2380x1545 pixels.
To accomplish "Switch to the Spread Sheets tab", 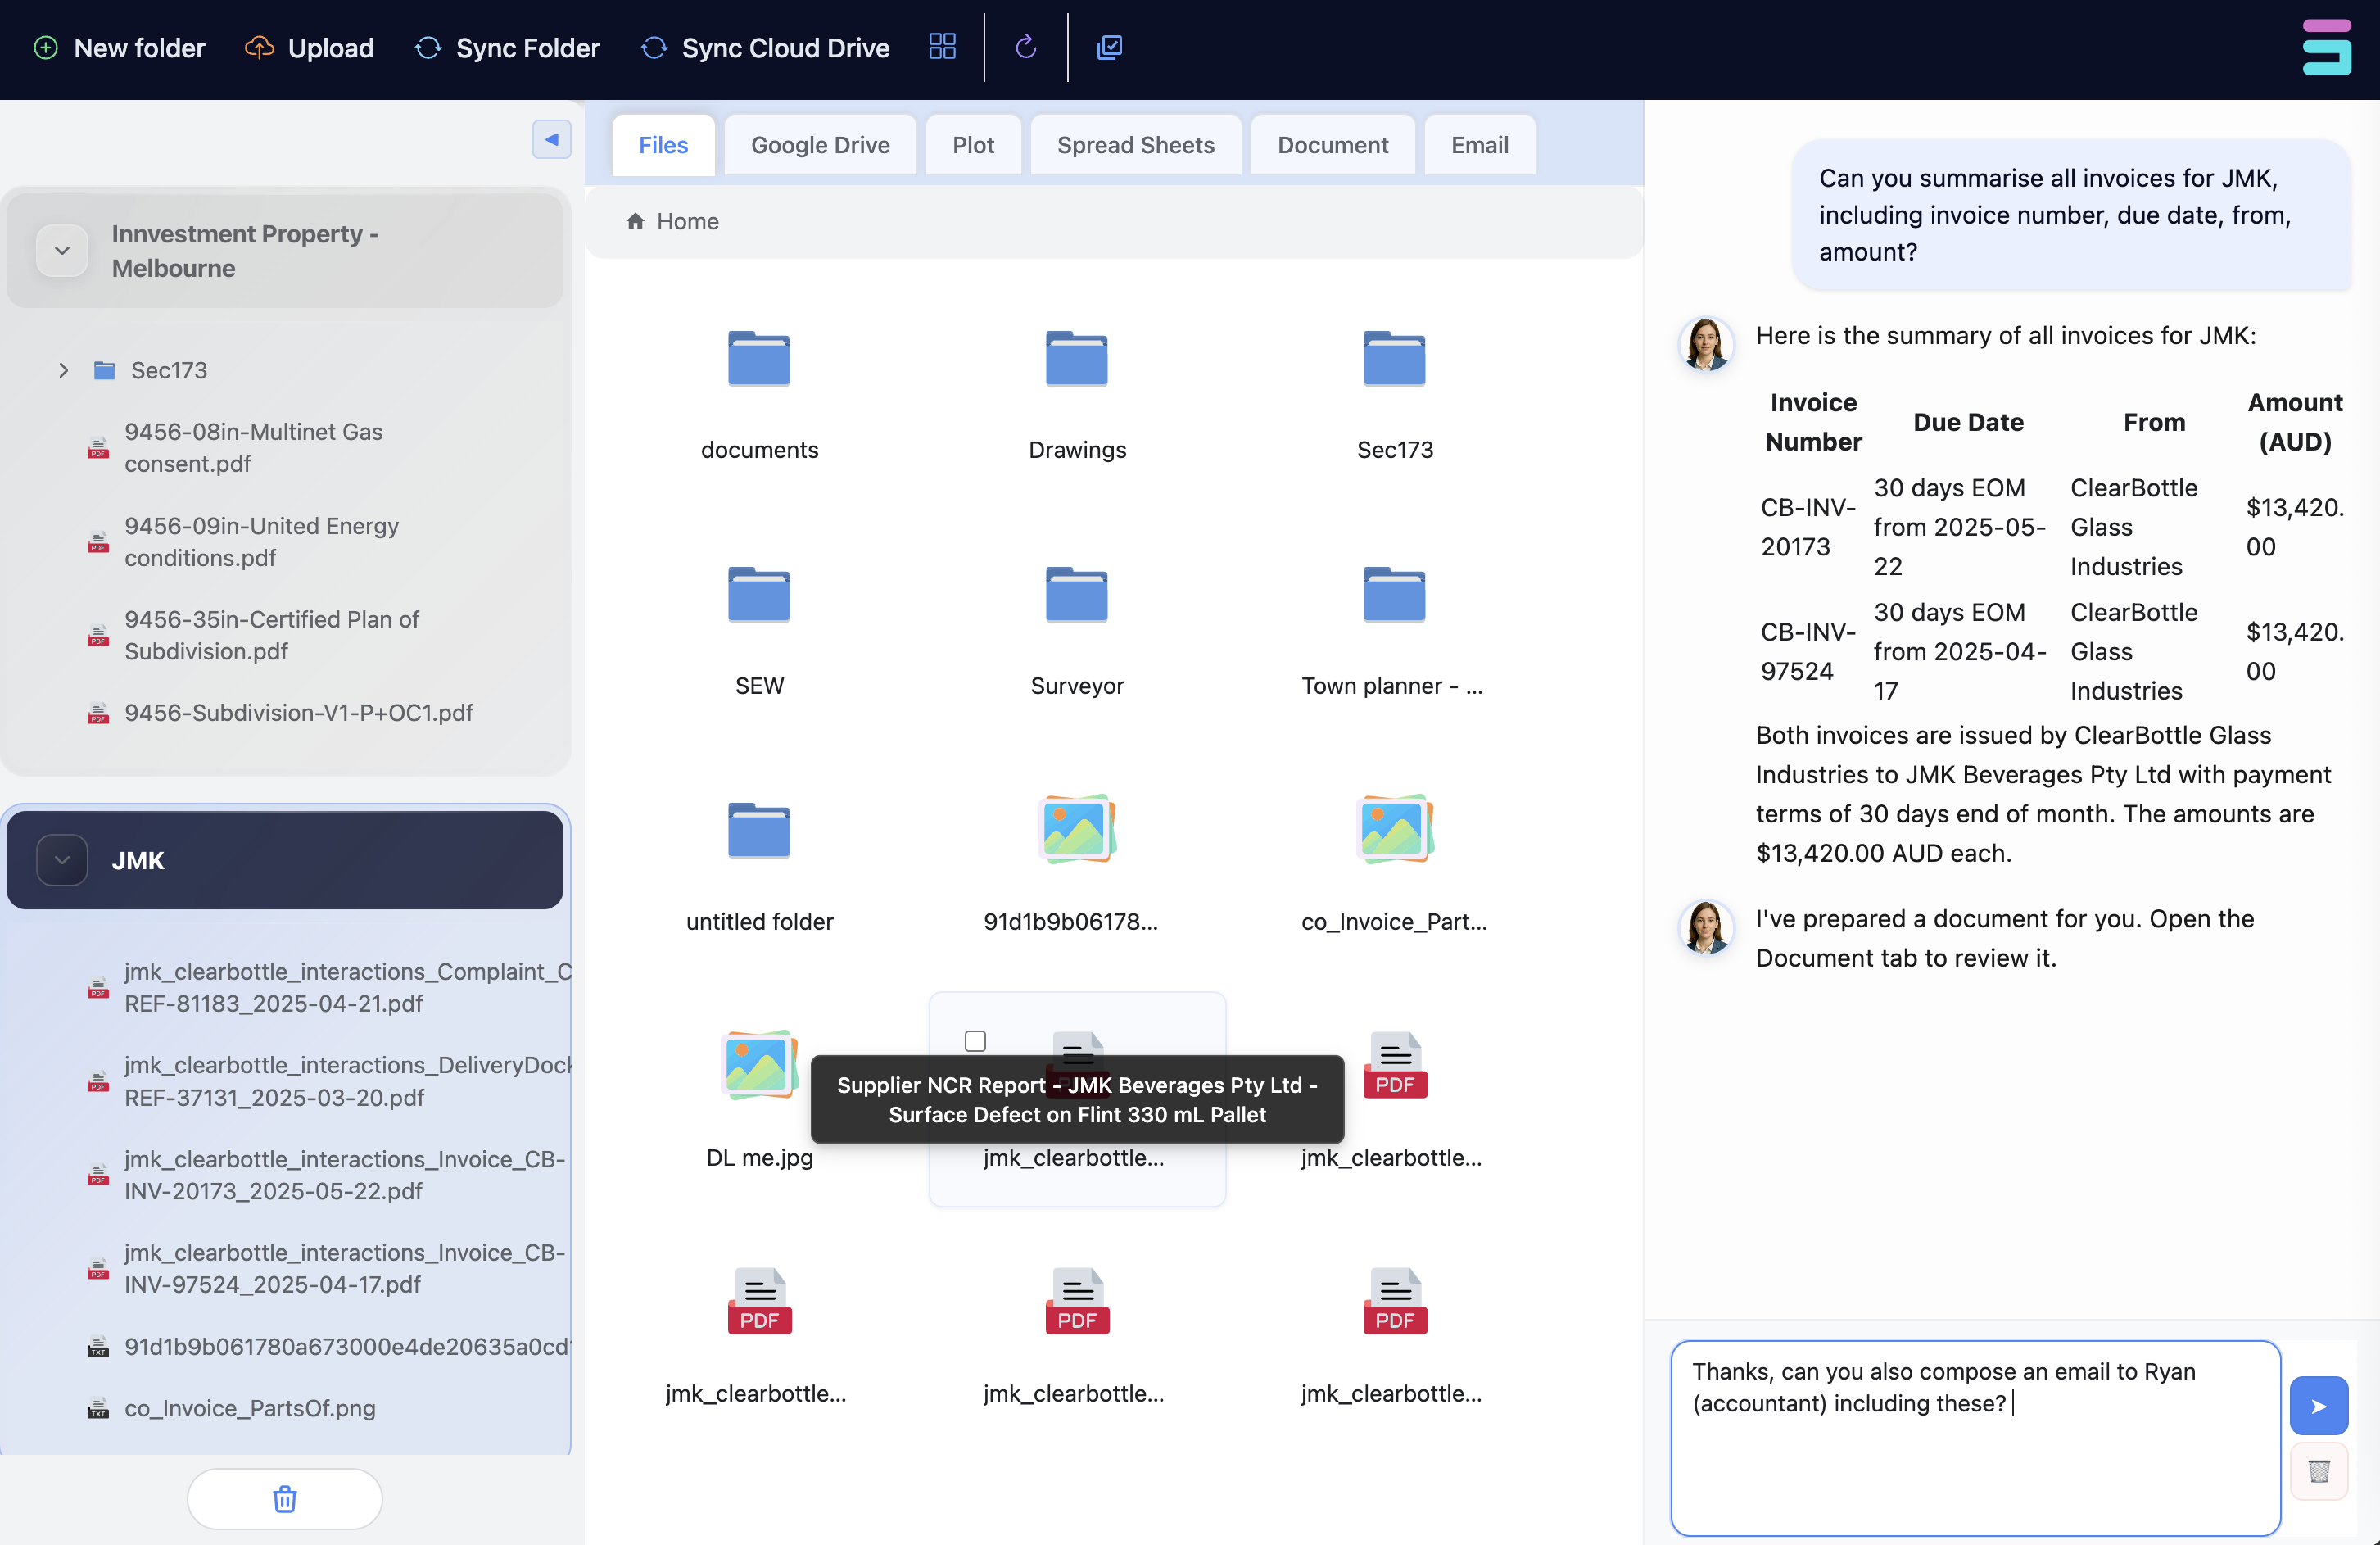I will click(1135, 144).
